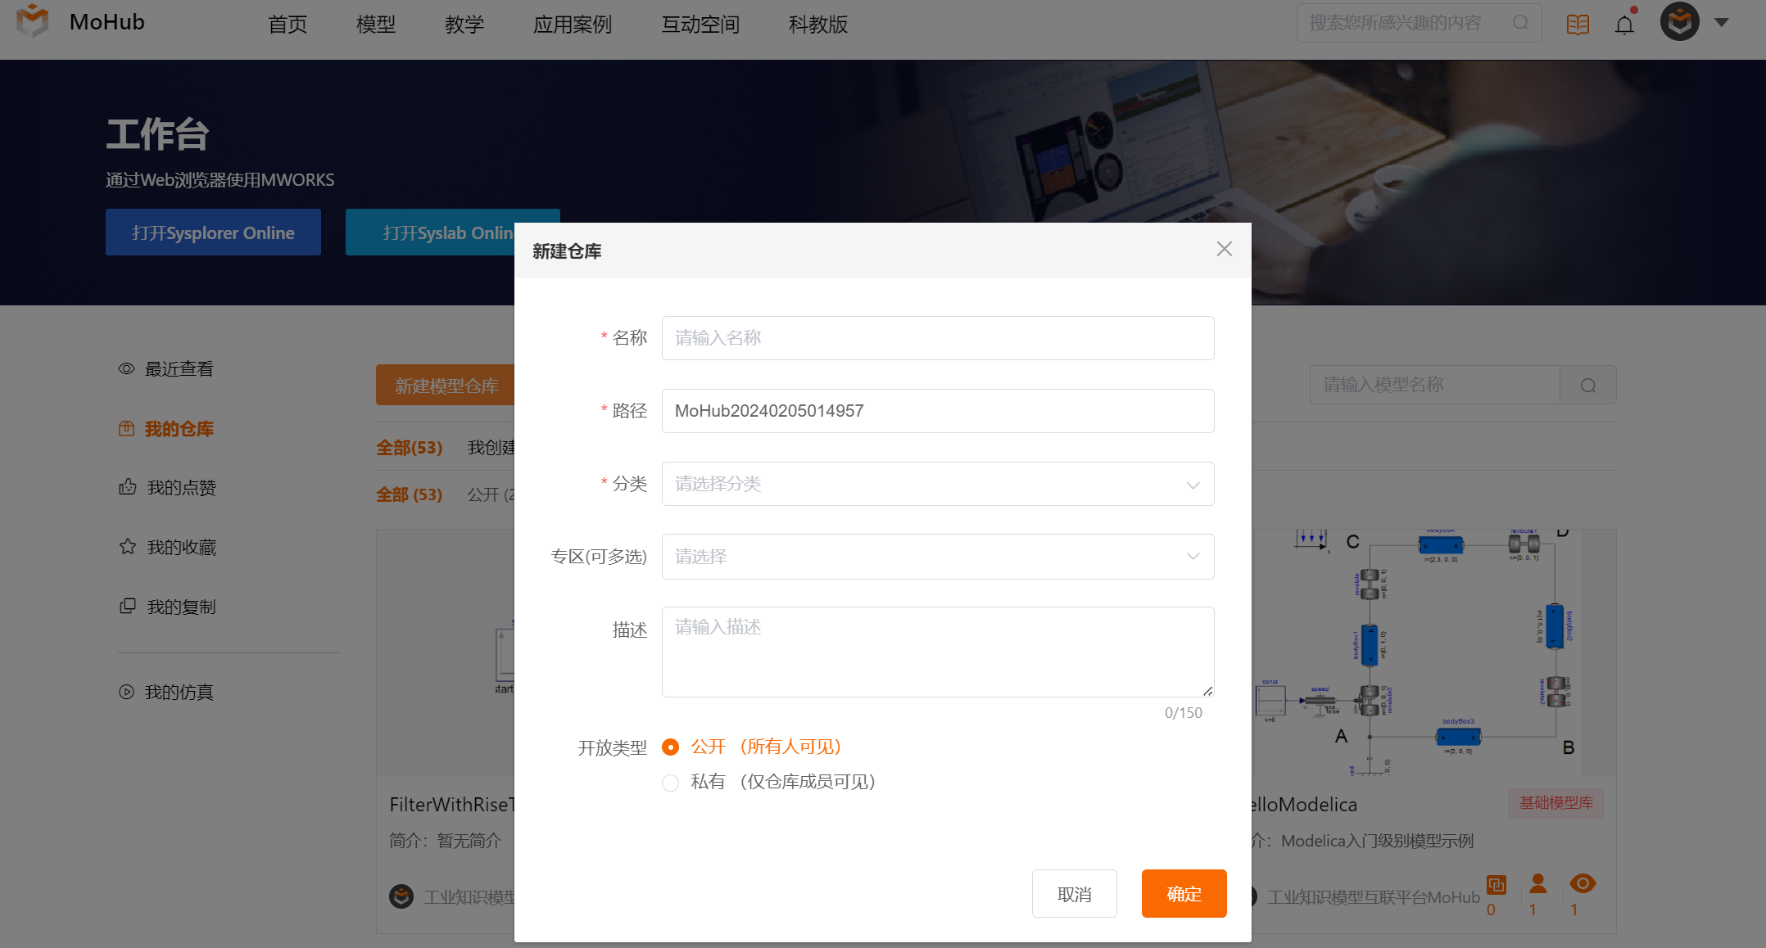Click 打开Sysplorer Online button
Viewport: 1766px width, 948px height.
click(213, 232)
